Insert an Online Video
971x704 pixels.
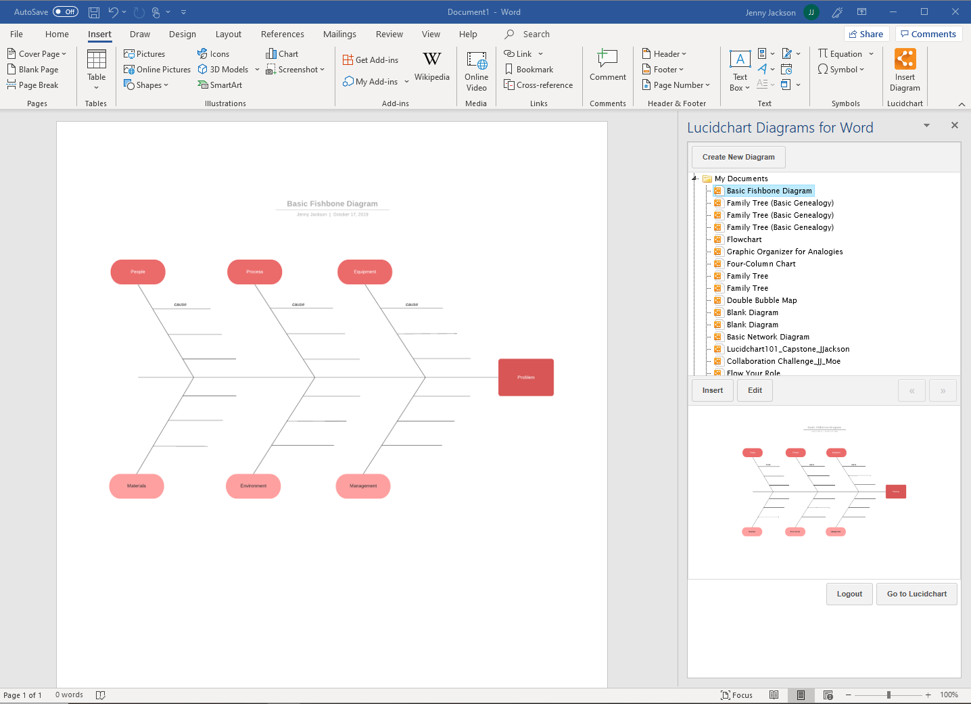(476, 71)
